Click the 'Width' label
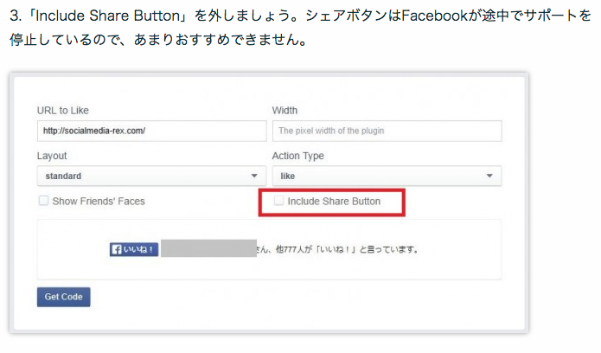Screen dimensions: 601x353 tap(285, 111)
